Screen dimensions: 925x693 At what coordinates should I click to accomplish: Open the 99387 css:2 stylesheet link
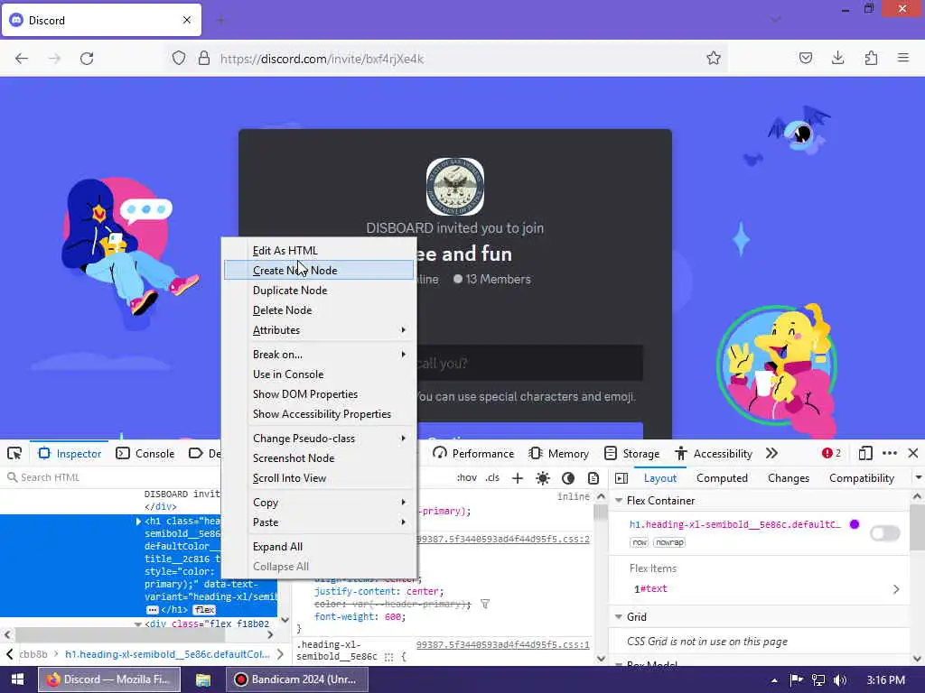coord(502,540)
